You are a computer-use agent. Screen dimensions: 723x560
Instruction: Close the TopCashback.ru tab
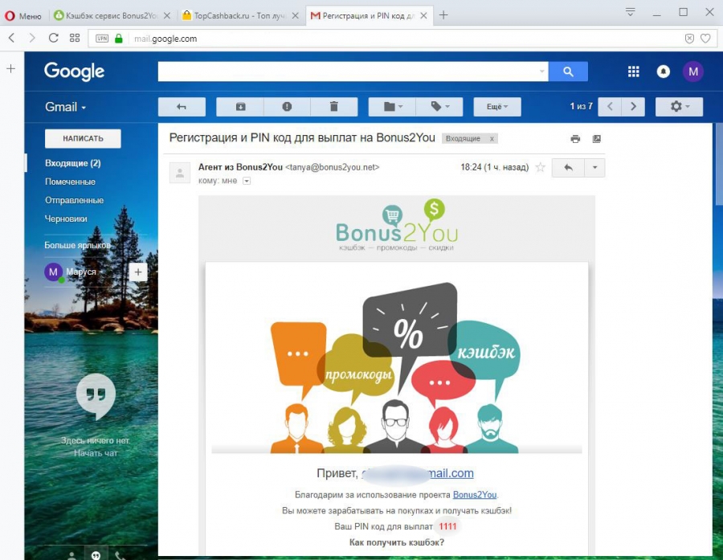pos(296,16)
